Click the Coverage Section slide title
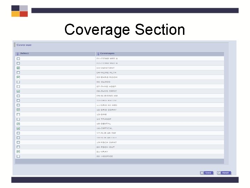The width and height of the screenshot is (250, 188). click(125, 30)
